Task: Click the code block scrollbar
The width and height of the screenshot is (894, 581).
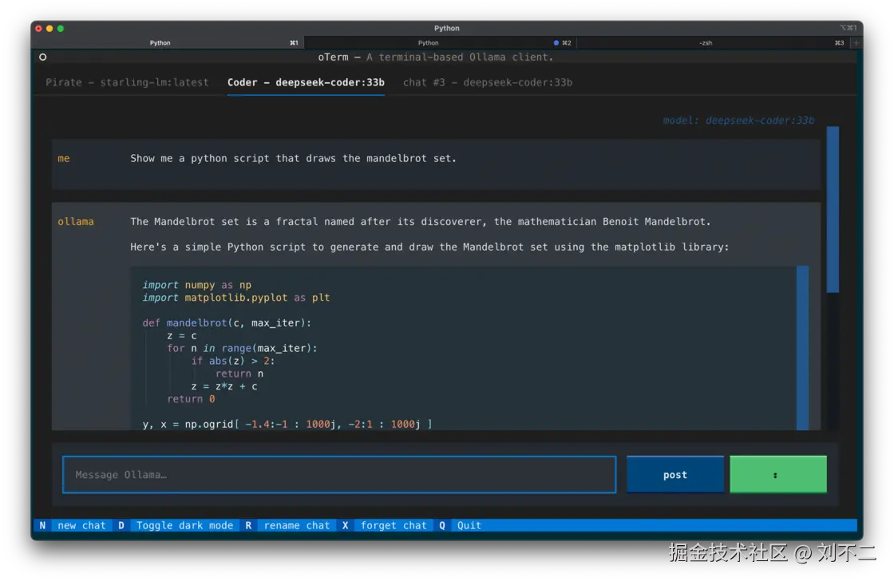Action: click(802, 348)
